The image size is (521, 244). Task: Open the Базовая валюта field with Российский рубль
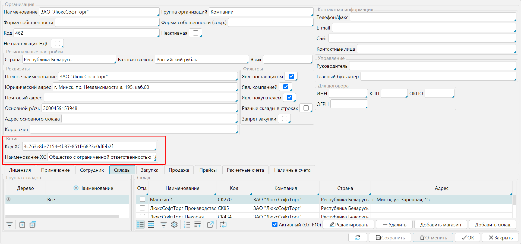click(x=201, y=60)
